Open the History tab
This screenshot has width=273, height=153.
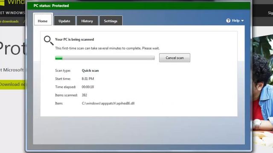pos(87,21)
